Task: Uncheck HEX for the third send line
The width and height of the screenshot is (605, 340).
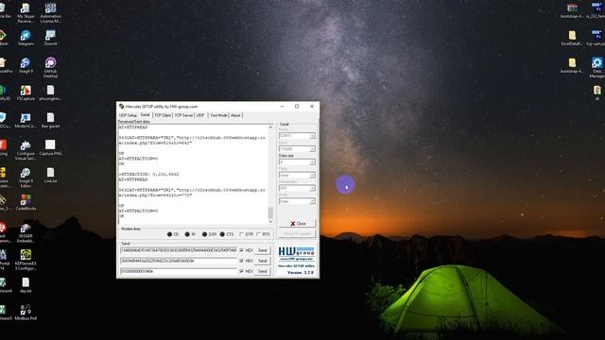Action: tap(242, 271)
